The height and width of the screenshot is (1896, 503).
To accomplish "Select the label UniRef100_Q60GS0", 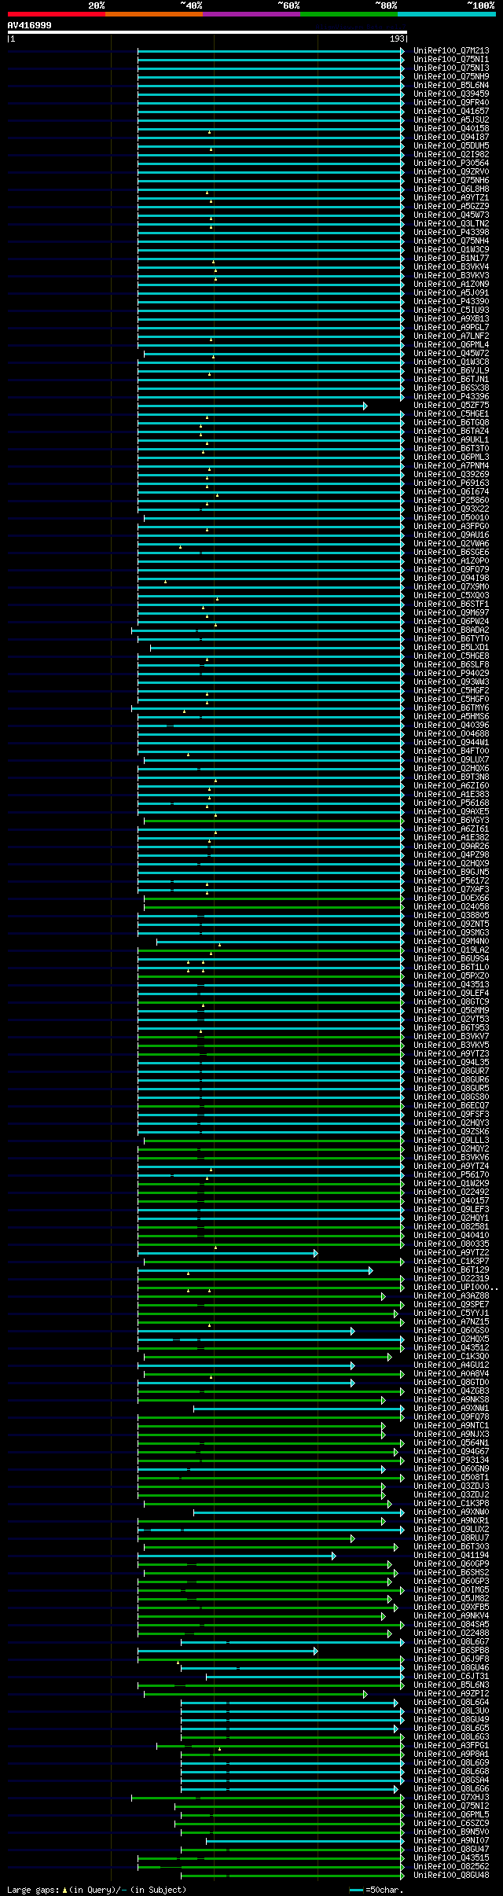I will (451, 1331).
